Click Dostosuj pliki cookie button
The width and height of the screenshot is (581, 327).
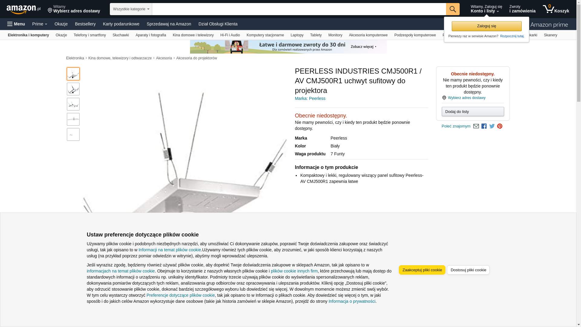click(x=468, y=270)
